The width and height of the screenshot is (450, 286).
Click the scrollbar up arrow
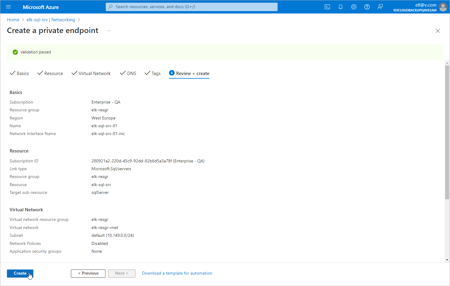click(447, 63)
